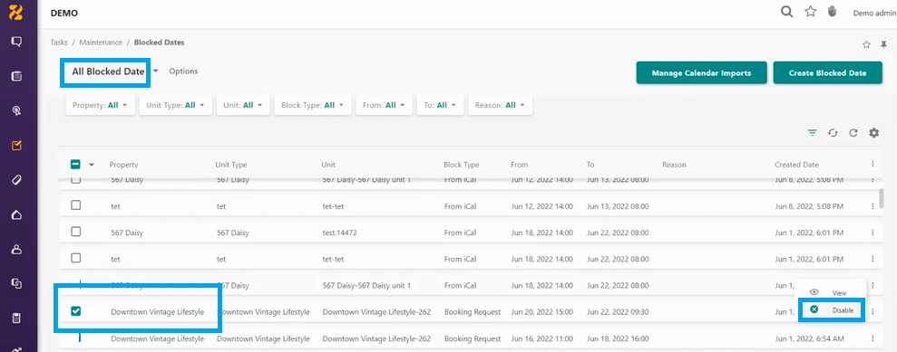This screenshot has height=352, width=897.
Task: Open the calendar list sidebar icon
Action: tap(16, 76)
